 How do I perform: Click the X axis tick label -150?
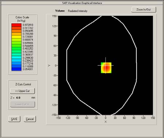(x=58, y=118)
